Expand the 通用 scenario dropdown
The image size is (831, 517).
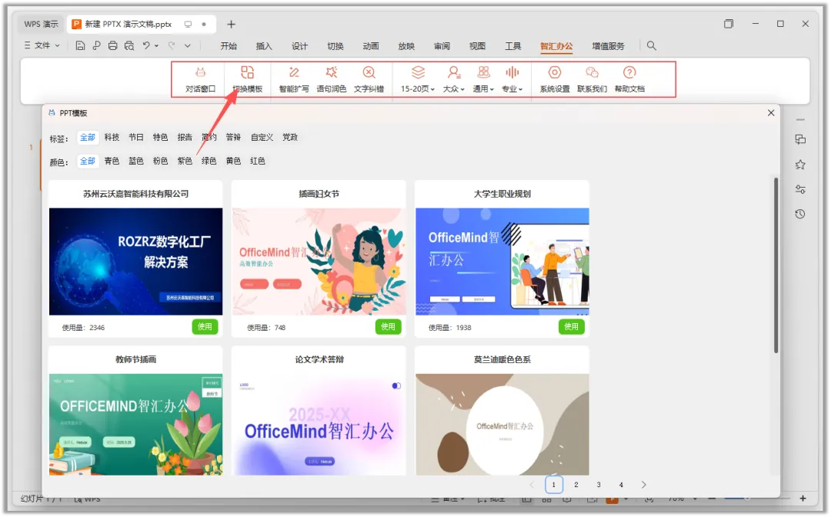[x=483, y=79]
